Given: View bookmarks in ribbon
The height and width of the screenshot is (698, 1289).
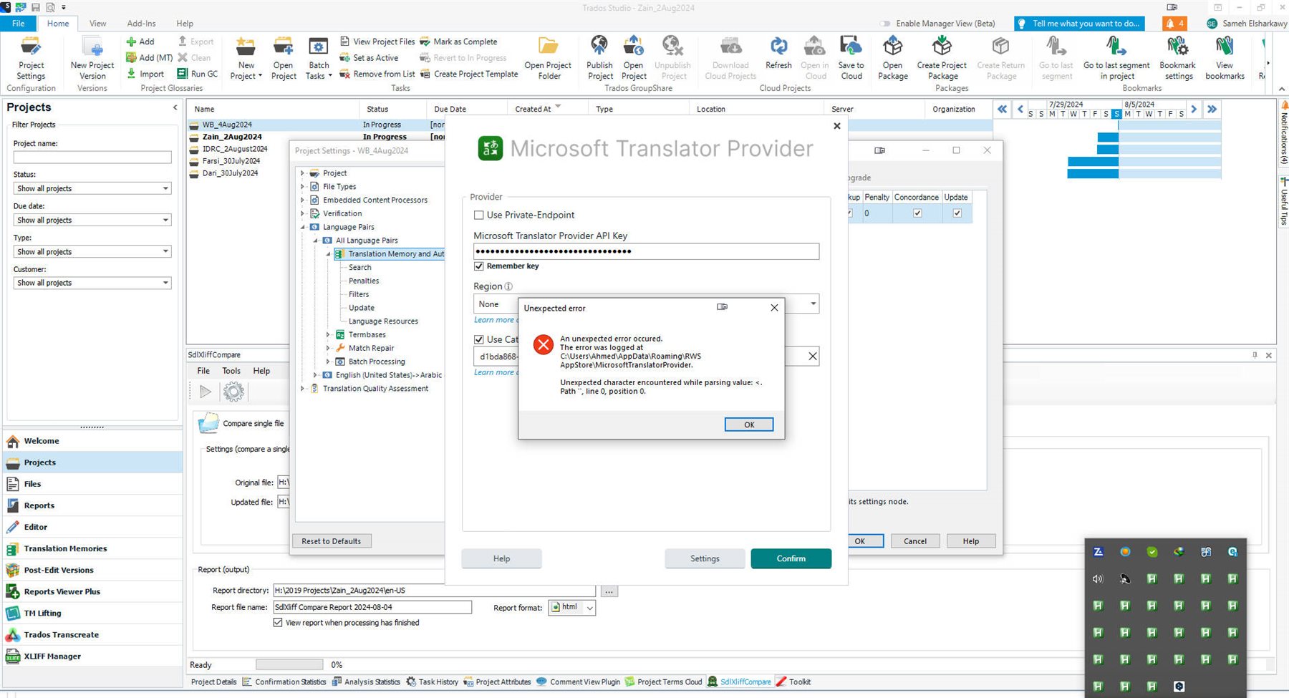Looking at the screenshot, I should coord(1225,59).
